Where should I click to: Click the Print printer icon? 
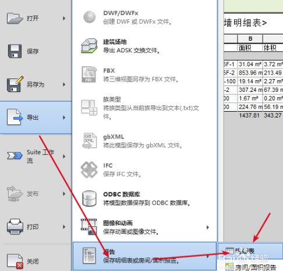[15, 226]
